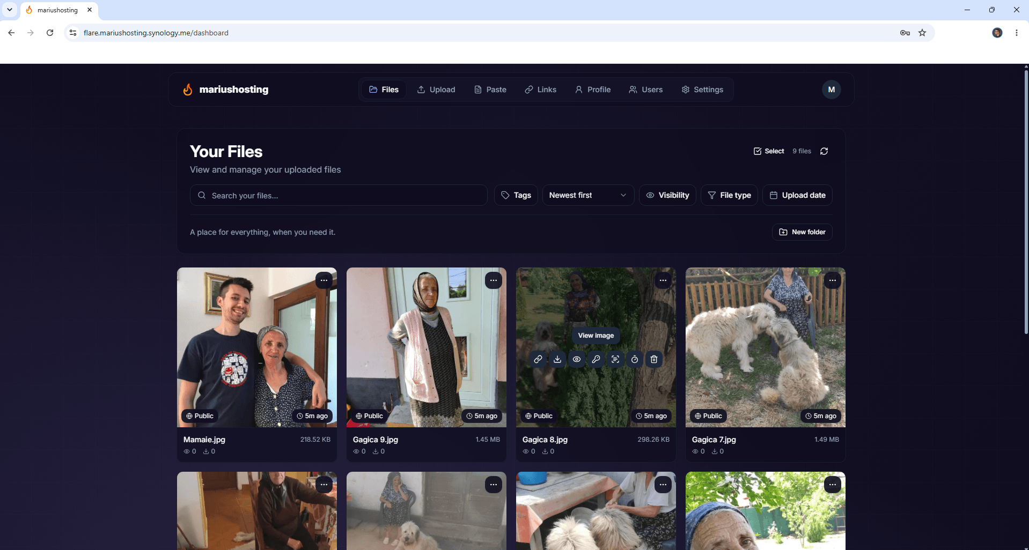Bookmark this page with the star icon
The width and height of the screenshot is (1029, 550).
[922, 33]
